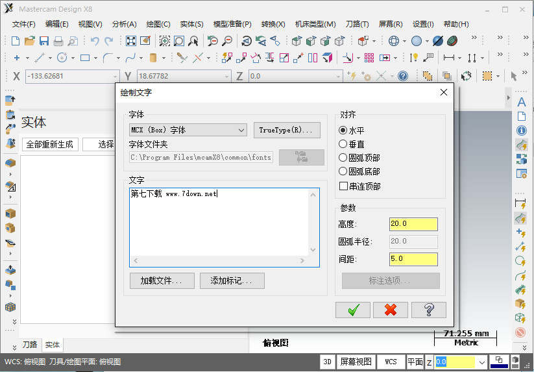Open the MCX (Box) 字体 font dropdown
Image resolution: width=534 pixels, height=372 pixels.
(188, 130)
